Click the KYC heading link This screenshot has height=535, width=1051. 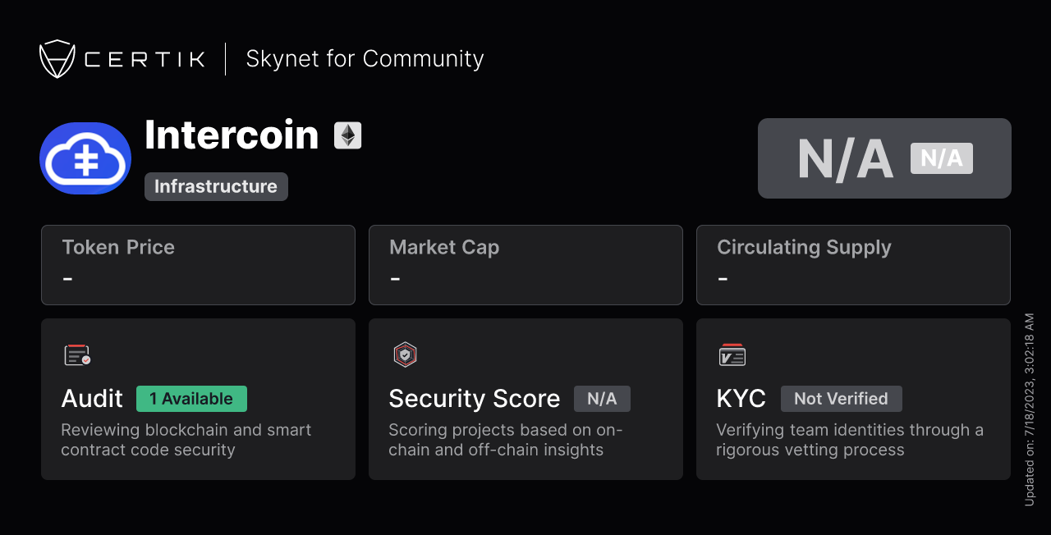(741, 399)
